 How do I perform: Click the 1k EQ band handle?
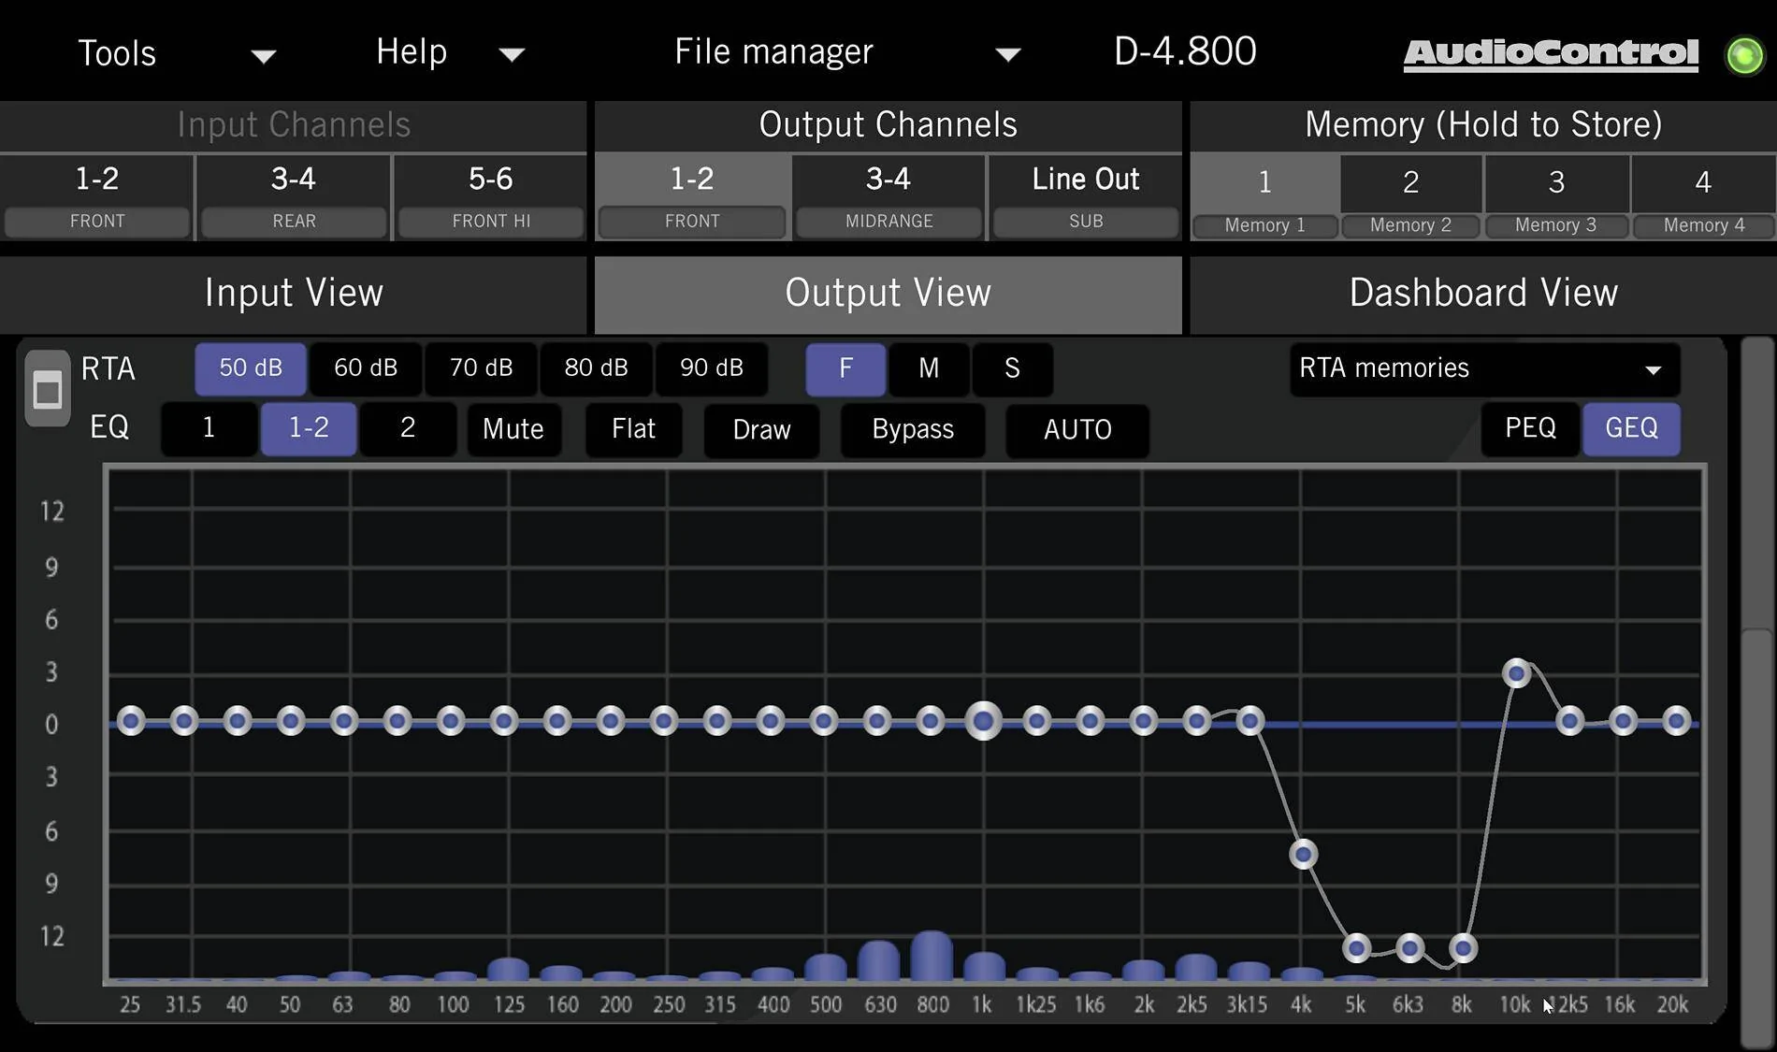pos(983,721)
